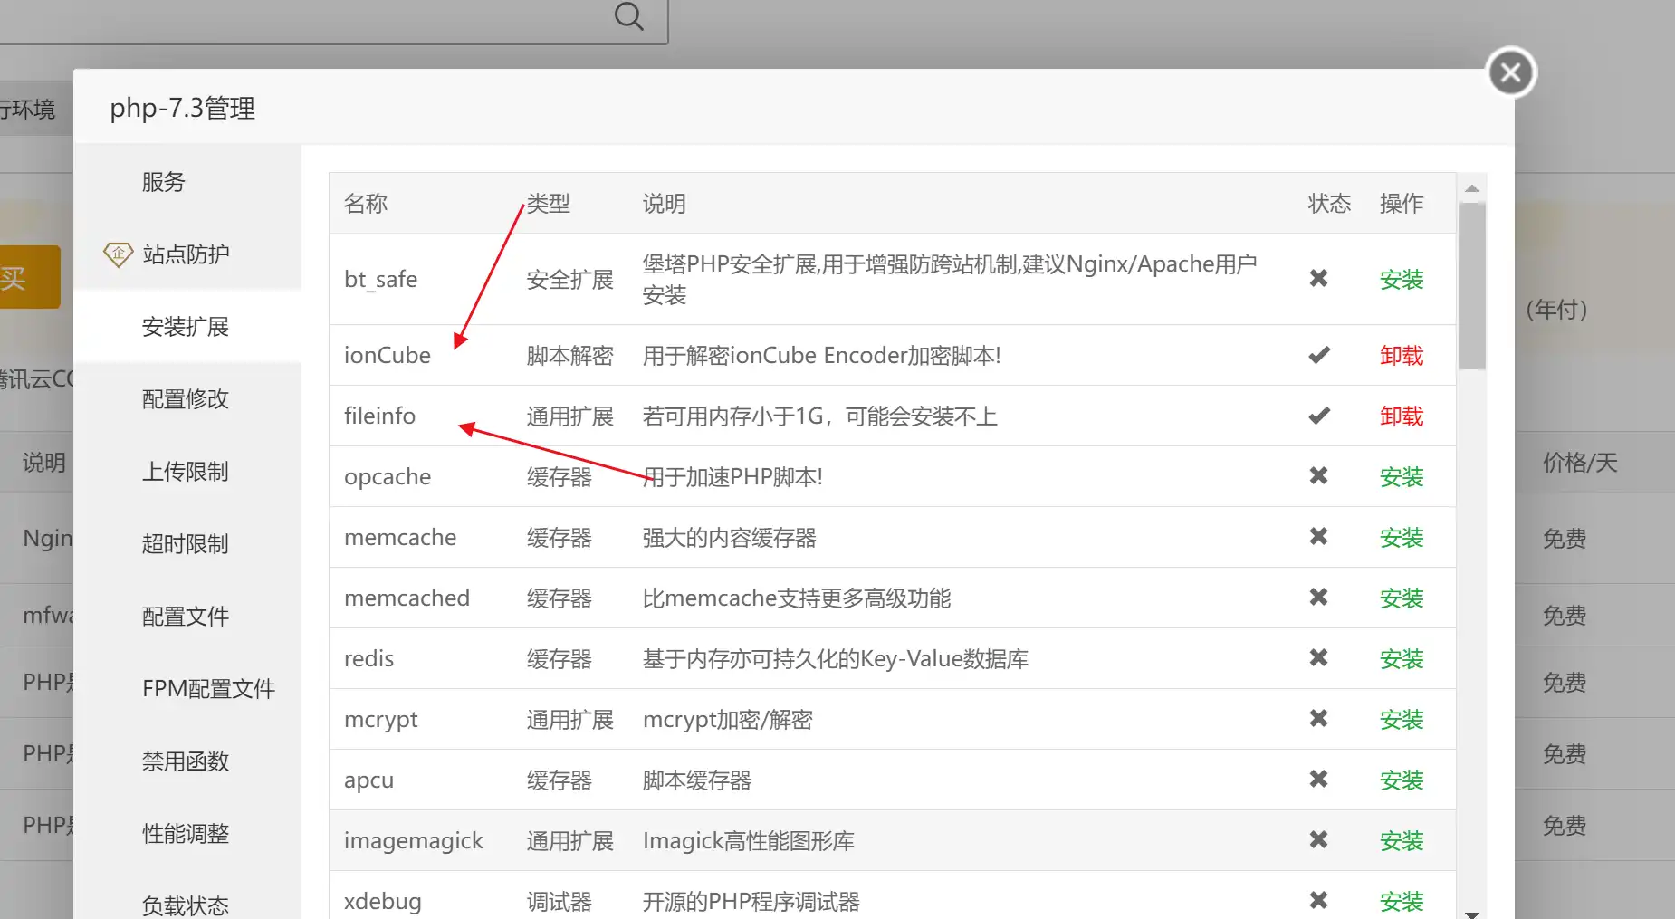Open the 性能调整 sidebar tab
Image resolution: width=1675 pixels, height=919 pixels.
pyautogui.click(x=187, y=834)
